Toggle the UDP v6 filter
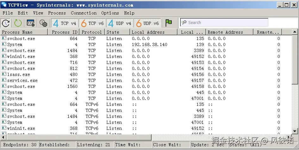 point(147,23)
